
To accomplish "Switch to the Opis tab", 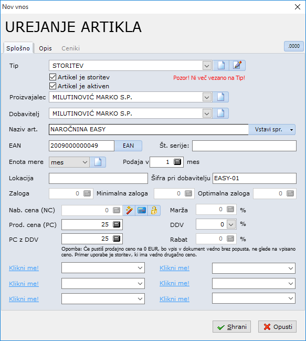I will point(45,48).
